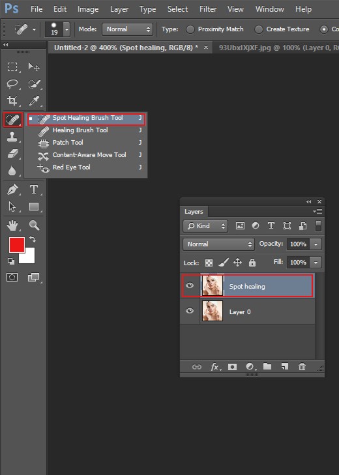The width and height of the screenshot is (339, 475).
Task: Open the tool preset picker arrow
Action: click(x=35, y=30)
